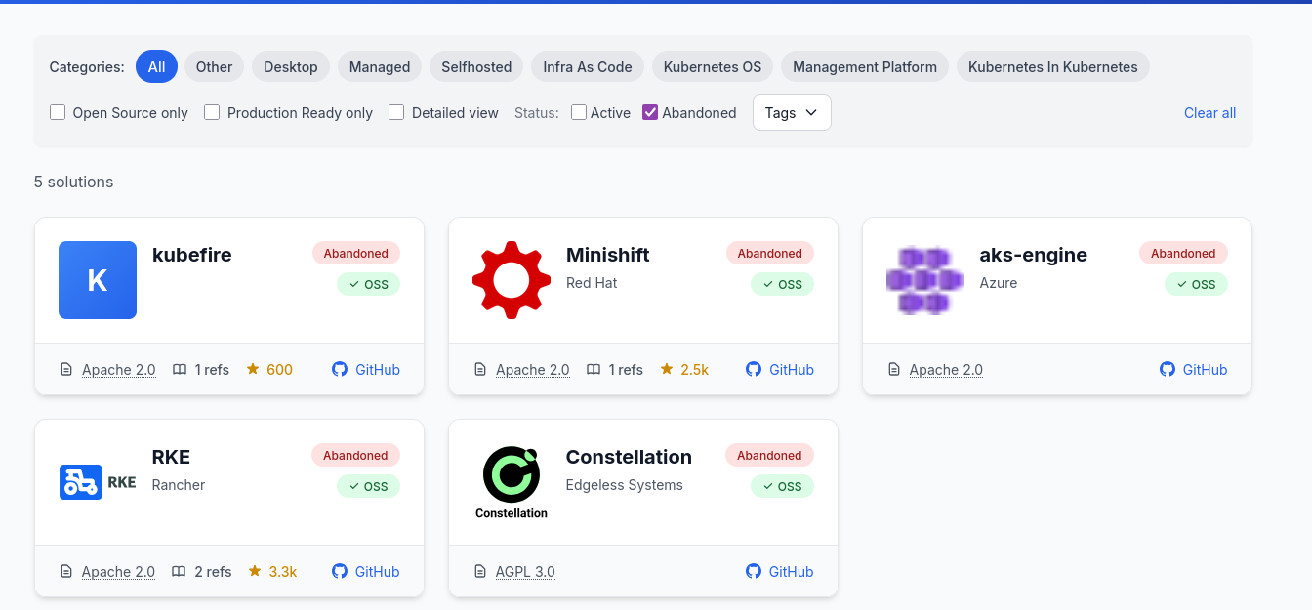Click the Minishift red gear logo
The height and width of the screenshot is (610, 1312).
511,280
